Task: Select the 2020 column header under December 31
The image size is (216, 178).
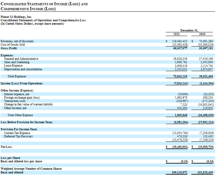Action: [x=202, y=34]
